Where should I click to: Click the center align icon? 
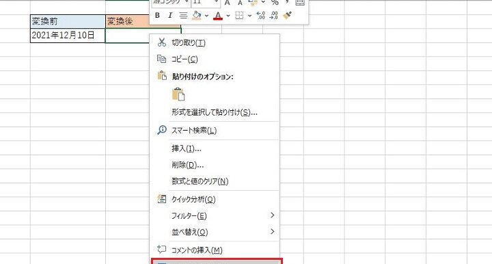(x=183, y=15)
